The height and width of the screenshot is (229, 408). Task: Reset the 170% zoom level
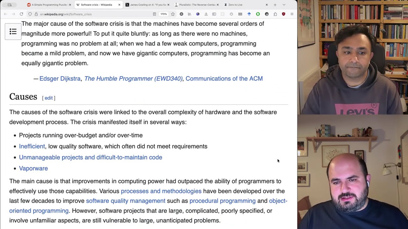point(164,14)
